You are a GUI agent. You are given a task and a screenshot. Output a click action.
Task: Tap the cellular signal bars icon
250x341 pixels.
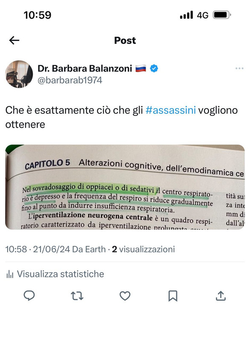186,15
